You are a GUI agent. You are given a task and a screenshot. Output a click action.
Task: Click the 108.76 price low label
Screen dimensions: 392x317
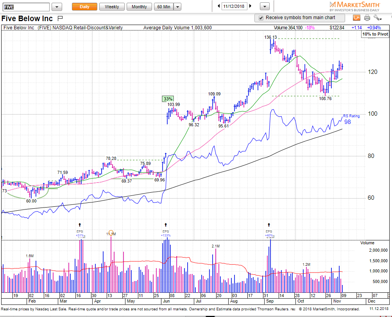325,99
